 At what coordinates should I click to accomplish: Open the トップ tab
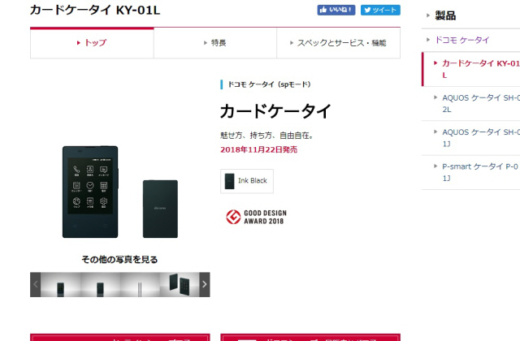click(92, 43)
